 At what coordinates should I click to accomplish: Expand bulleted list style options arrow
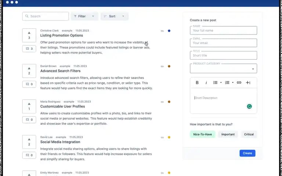[221, 82]
